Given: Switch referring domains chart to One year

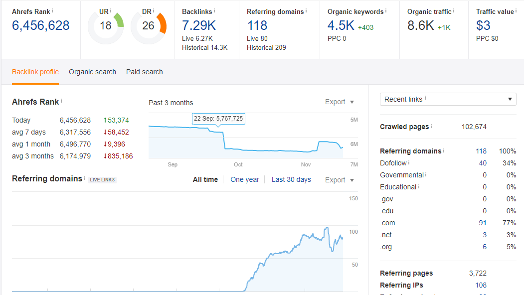Looking at the screenshot, I should pos(245,179).
